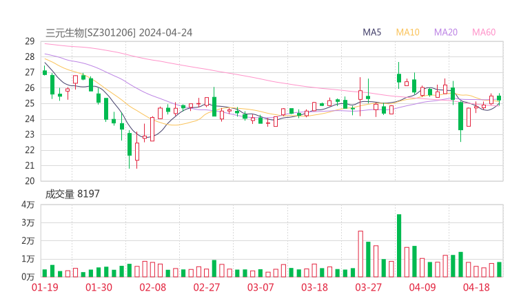Pick the 04-09 date axis label
This screenshot has height=303, width=510.
point(422,288)
